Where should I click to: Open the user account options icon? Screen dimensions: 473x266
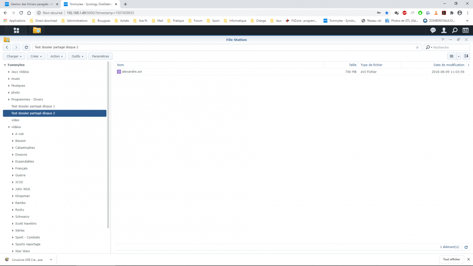tap(444, 30)
